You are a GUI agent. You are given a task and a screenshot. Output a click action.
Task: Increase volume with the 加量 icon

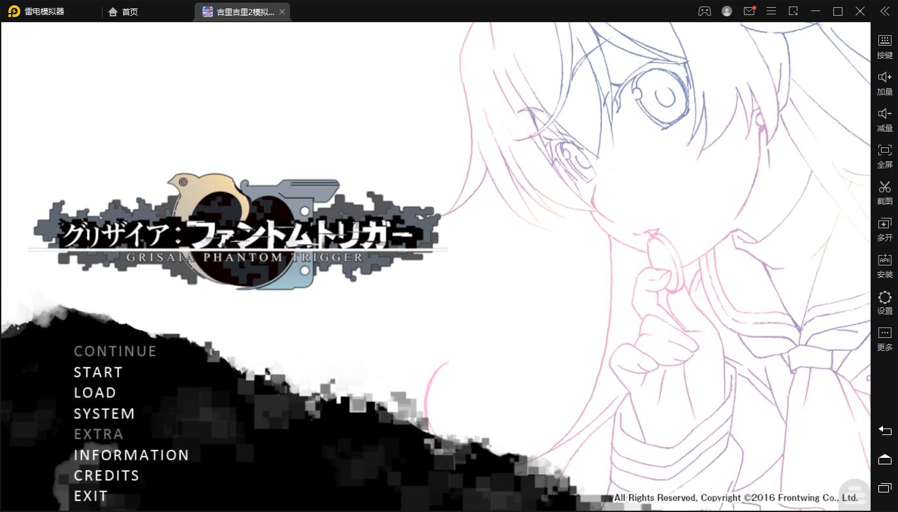click(x=884, y=82)
